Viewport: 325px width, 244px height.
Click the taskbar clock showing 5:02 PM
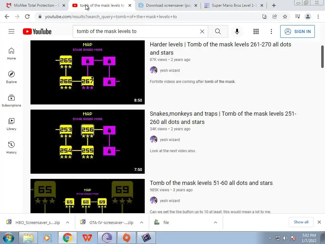tap(309, 238)
